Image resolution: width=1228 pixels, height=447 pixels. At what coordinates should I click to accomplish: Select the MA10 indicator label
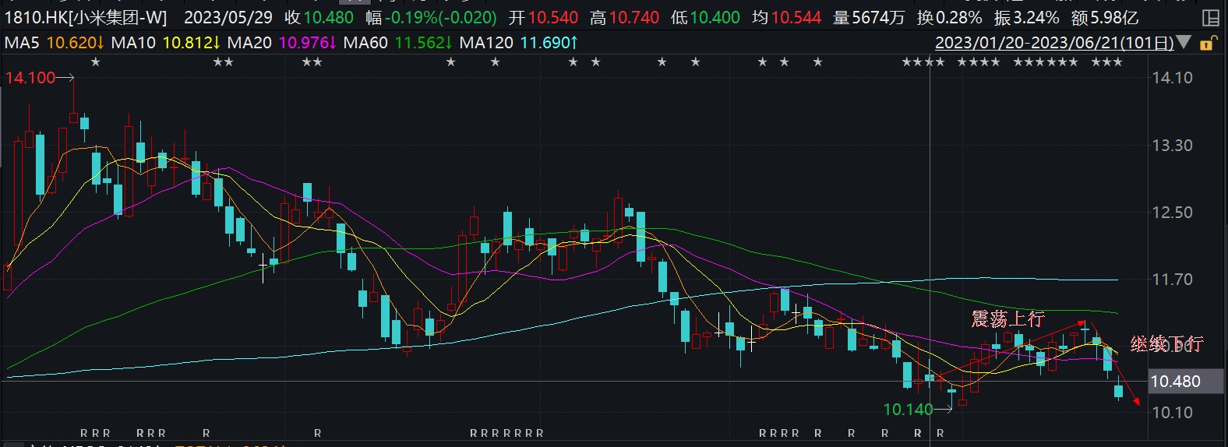click(133, 43)
